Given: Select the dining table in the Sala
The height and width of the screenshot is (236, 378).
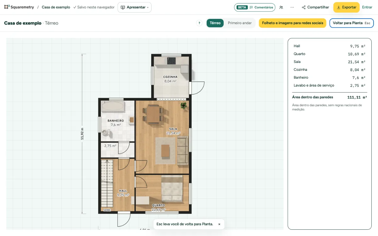Looking at the screenshot, I should [153, 115].
